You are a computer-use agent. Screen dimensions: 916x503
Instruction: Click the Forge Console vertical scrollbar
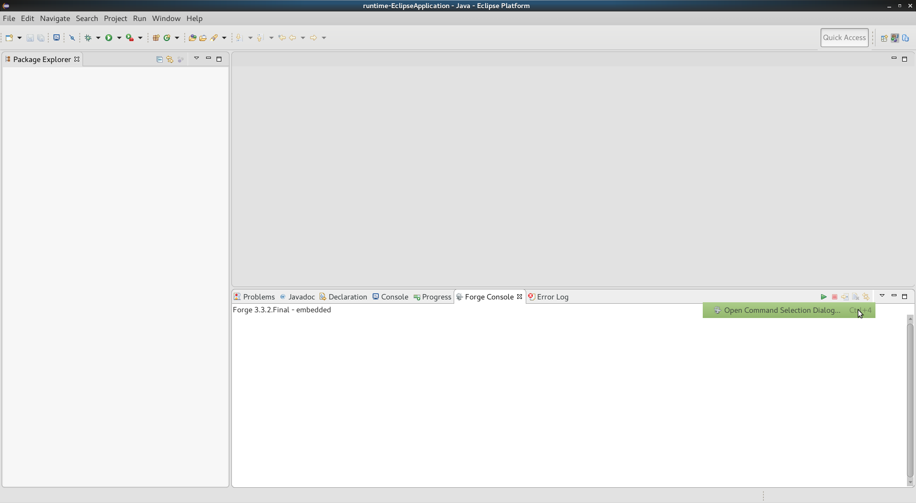[x=910, y=400]
